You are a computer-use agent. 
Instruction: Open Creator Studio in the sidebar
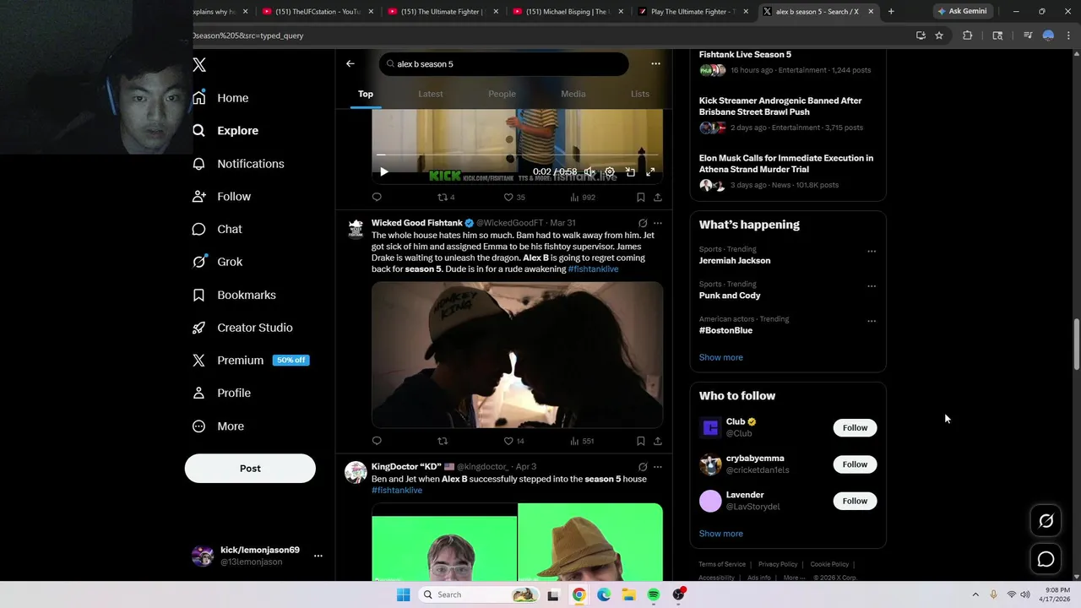coord(242,328)
